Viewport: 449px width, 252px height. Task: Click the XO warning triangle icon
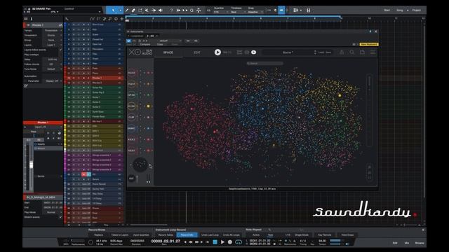pyautogui.click(x=342, y=52)
